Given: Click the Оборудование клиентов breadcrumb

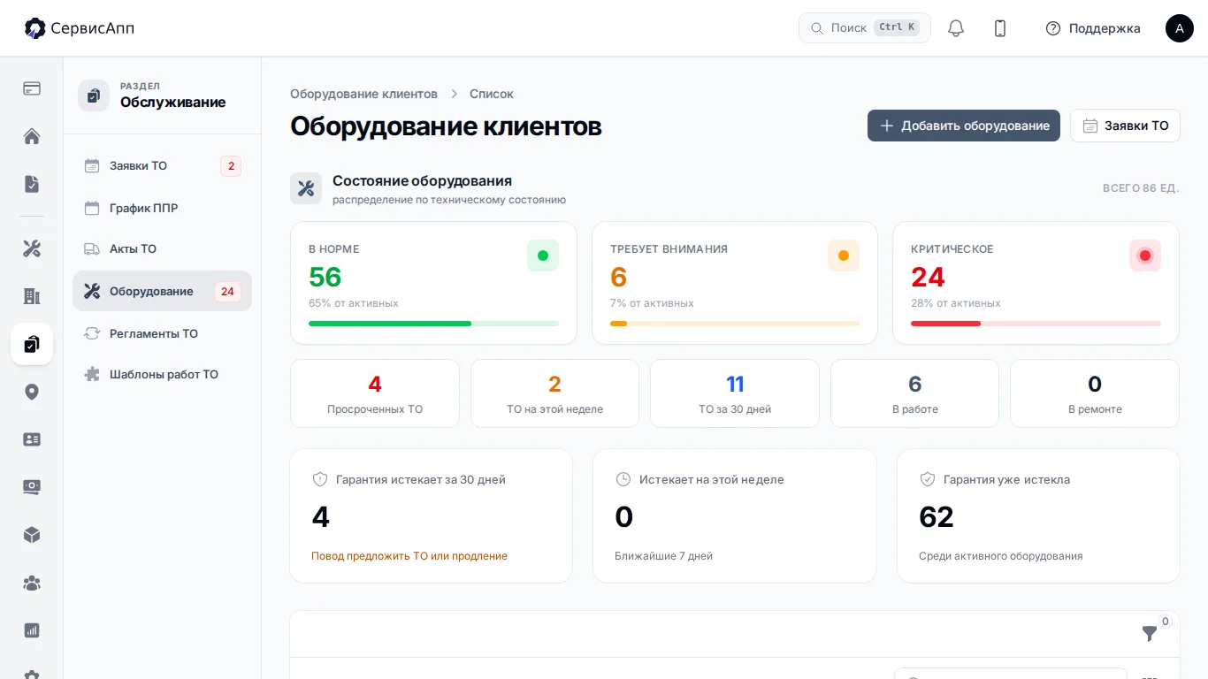Looking at the screenshot, I should pos(363,94).
